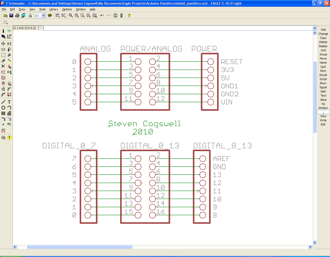
Task: Open the Library menu
Action: pos(54,9)
